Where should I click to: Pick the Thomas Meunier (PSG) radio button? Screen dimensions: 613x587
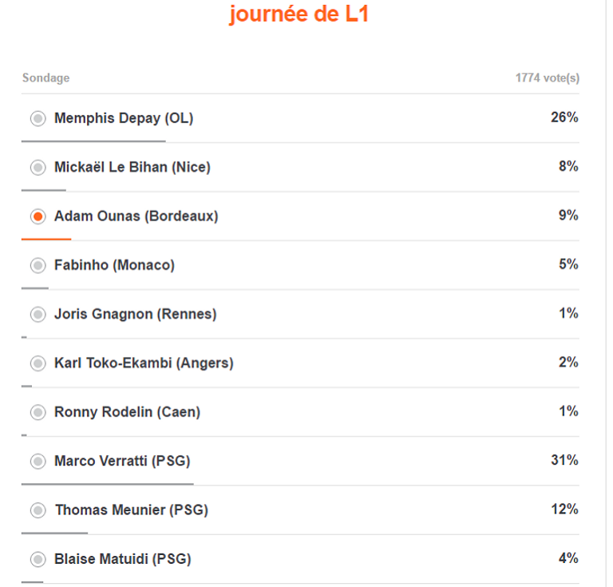click(38, 510)
